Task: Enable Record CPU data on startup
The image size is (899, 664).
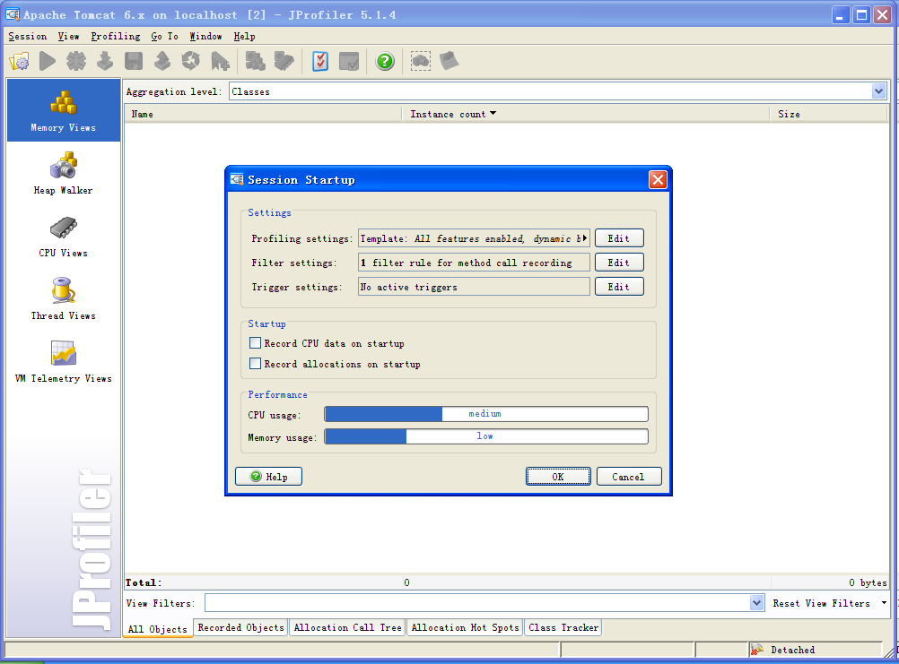Action: click(x=255, y=343)
